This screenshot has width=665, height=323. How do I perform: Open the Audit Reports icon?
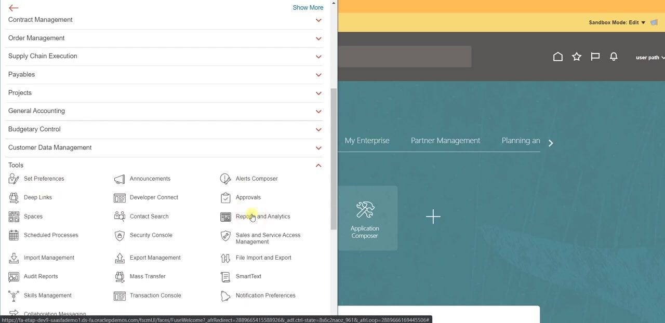[x=14, y=277]
